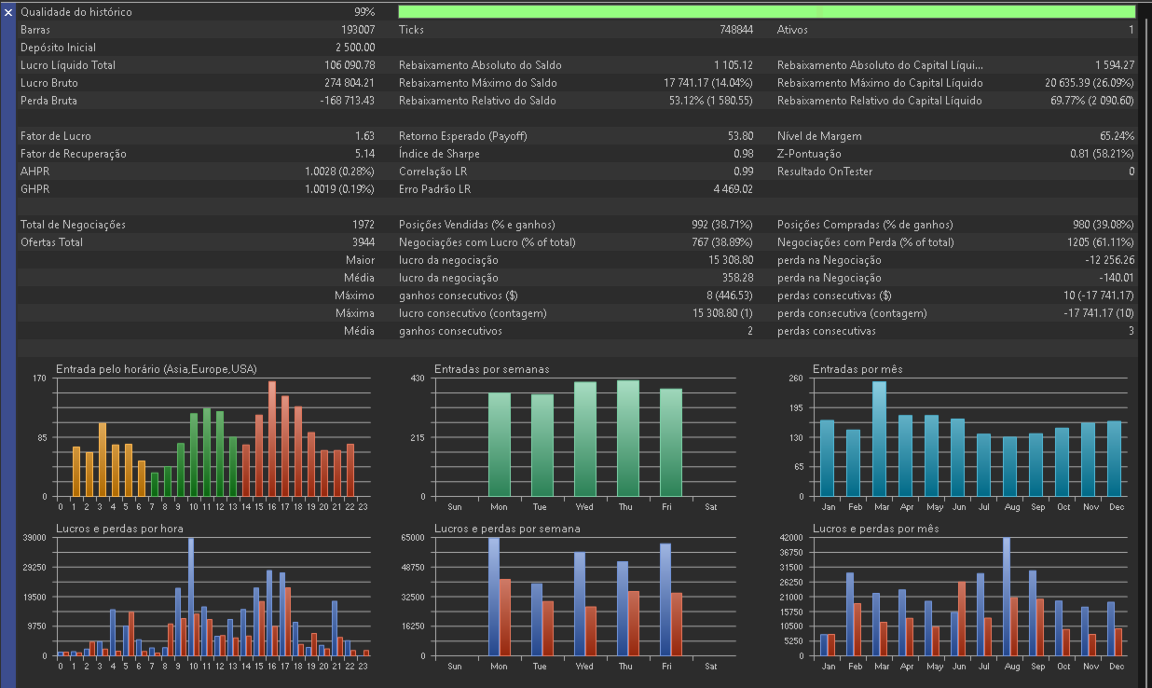
Task: Select the Nível de Margem value 65.24%
Action: tap(1117, 136)
